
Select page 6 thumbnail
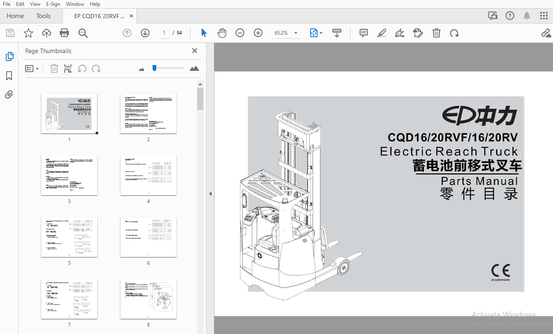[x=148, y=237]
